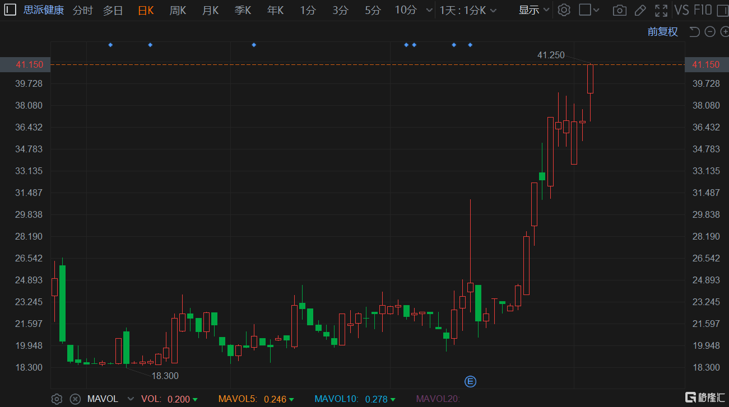Remove MAVOL indicator with the x icon
729x407 pixels.
click(x=75, y=399)
